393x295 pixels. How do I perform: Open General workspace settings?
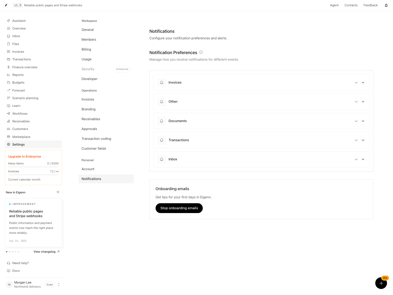[106, 30]
